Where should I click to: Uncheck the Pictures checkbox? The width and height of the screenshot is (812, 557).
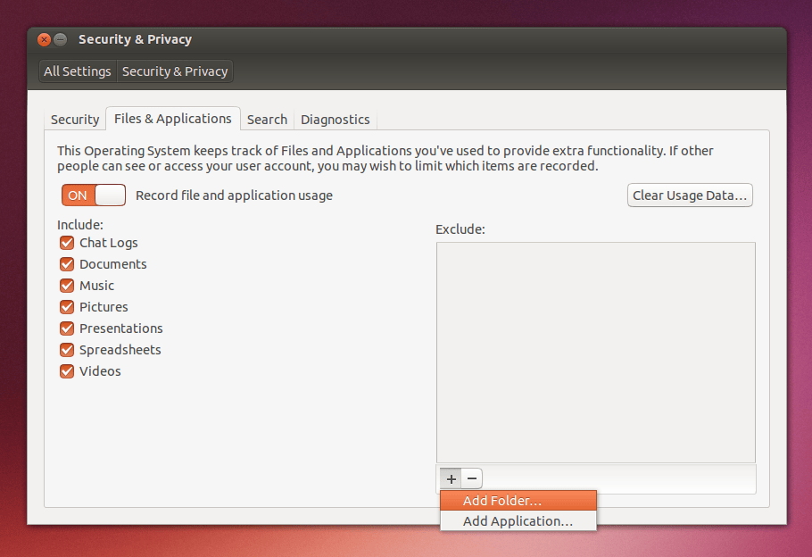click(x=67, y=307)
